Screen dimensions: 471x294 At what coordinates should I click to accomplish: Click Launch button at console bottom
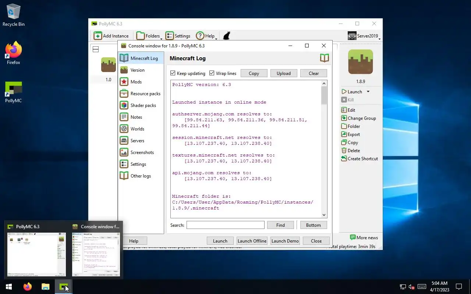tap(220, 241)
